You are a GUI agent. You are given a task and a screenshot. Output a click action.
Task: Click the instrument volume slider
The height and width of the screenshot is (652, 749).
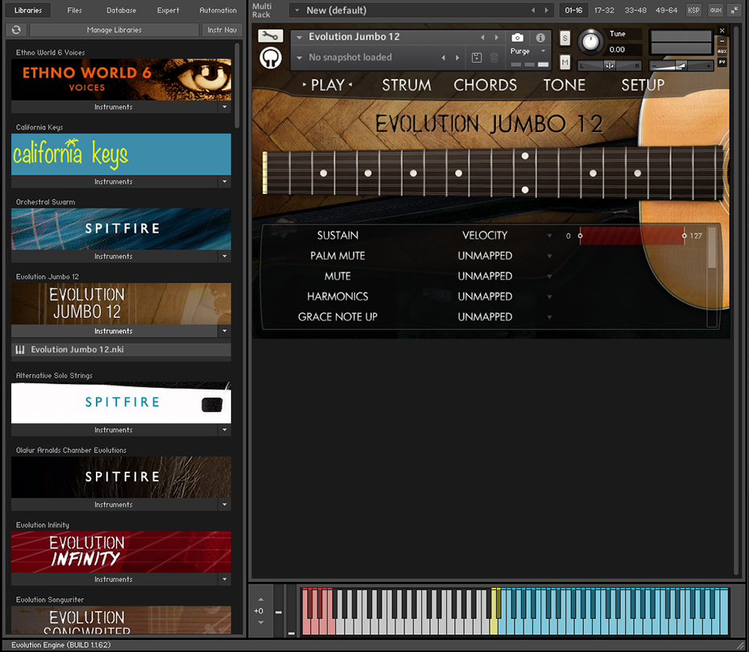point(681,66)
